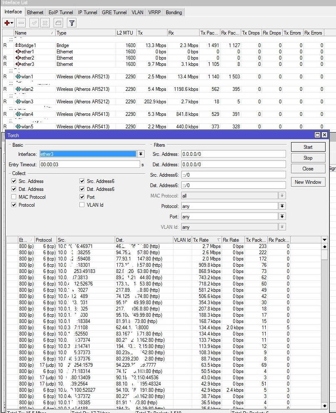Sort Torch table by Tx Rate column

pyautogui.click(x=207, y=240)
